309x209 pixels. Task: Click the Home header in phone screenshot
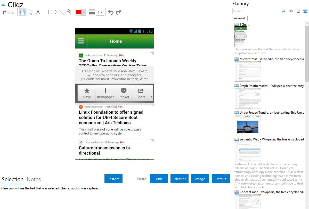(x=116, y=41)
